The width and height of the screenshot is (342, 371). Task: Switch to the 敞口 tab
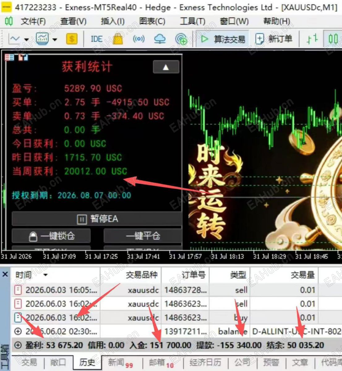tap(58, 362)
